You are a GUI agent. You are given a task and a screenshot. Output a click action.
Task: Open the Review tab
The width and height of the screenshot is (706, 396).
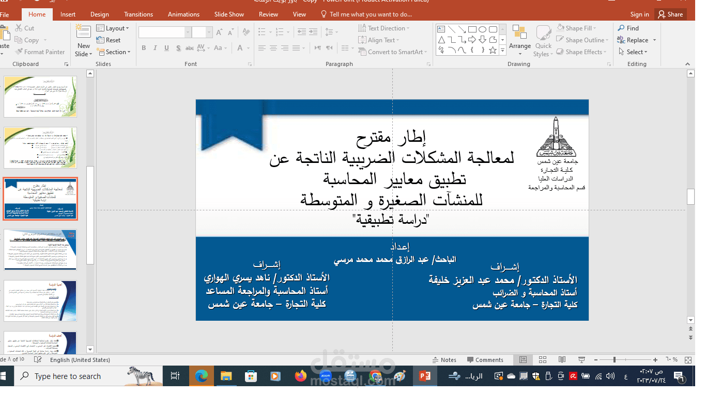[268, 14]
